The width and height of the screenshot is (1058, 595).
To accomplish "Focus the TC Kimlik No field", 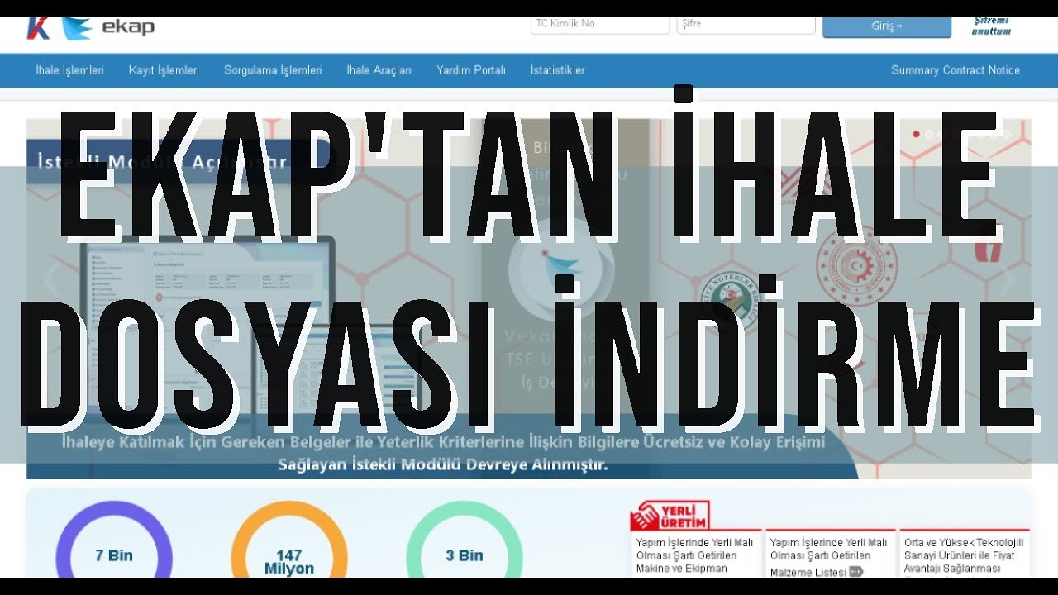I will (600, 25).
